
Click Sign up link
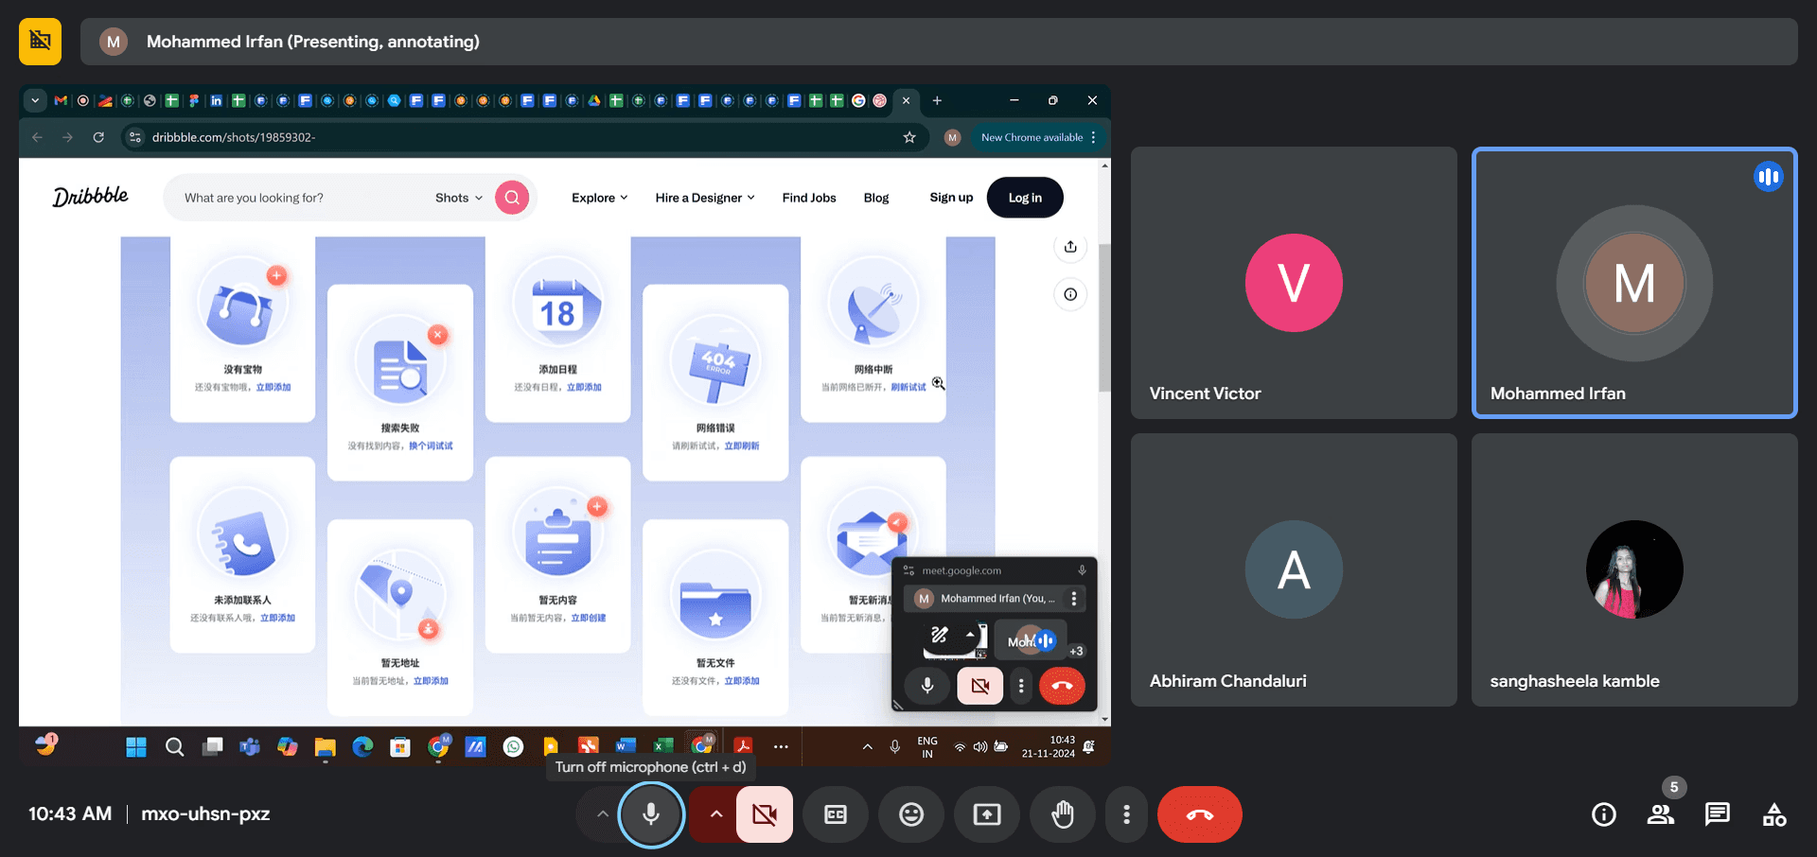click(x=951, y=198)
